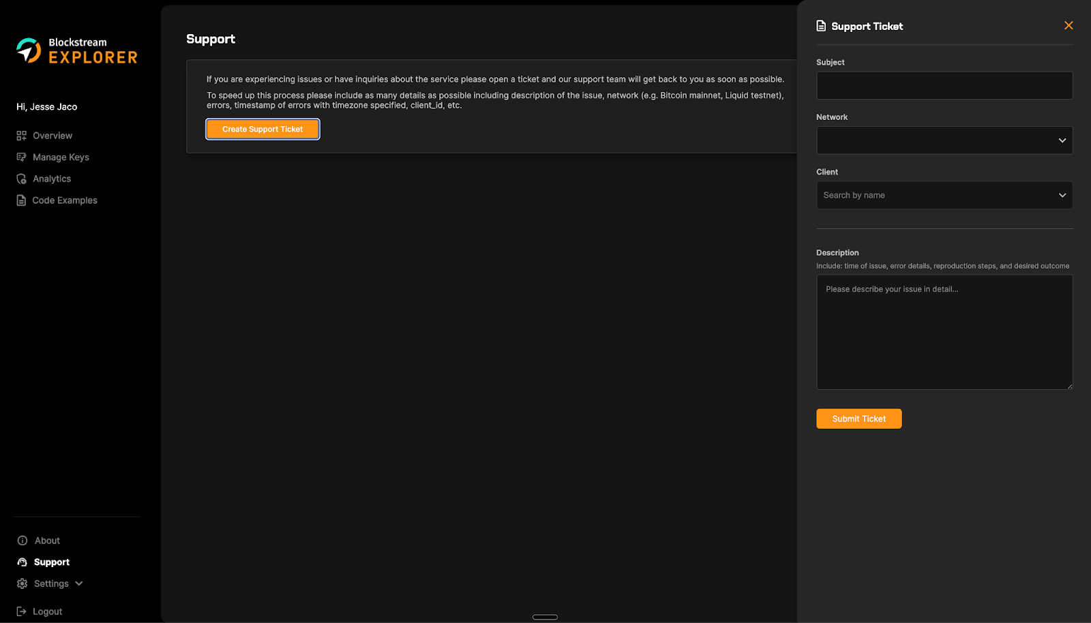Click the Manage Keys icon
Image resolution: width=1091 pixels, height=623 pixels.
coord(22,157)
